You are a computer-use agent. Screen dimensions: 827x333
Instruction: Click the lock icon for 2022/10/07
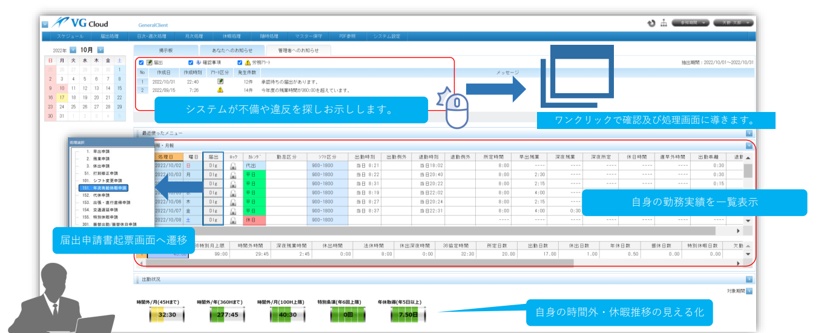click(x=232, y=211)
